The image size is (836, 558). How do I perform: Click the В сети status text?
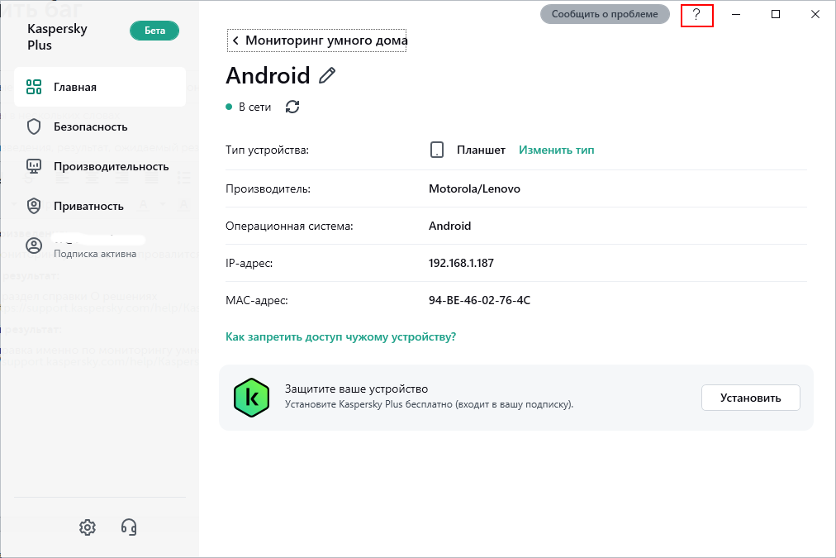pyautogui.click(x=254, y=107)
